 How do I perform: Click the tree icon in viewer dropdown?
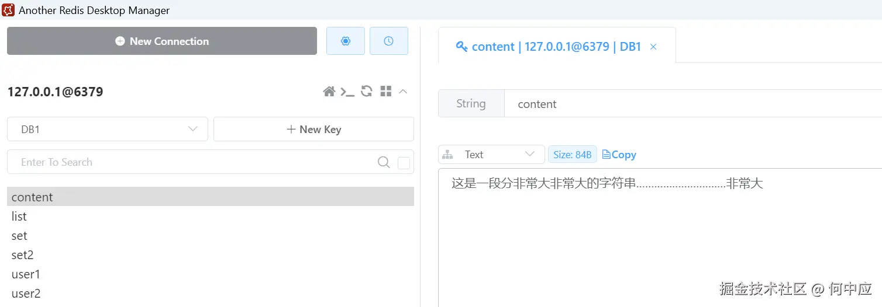[x=448, y=155]
